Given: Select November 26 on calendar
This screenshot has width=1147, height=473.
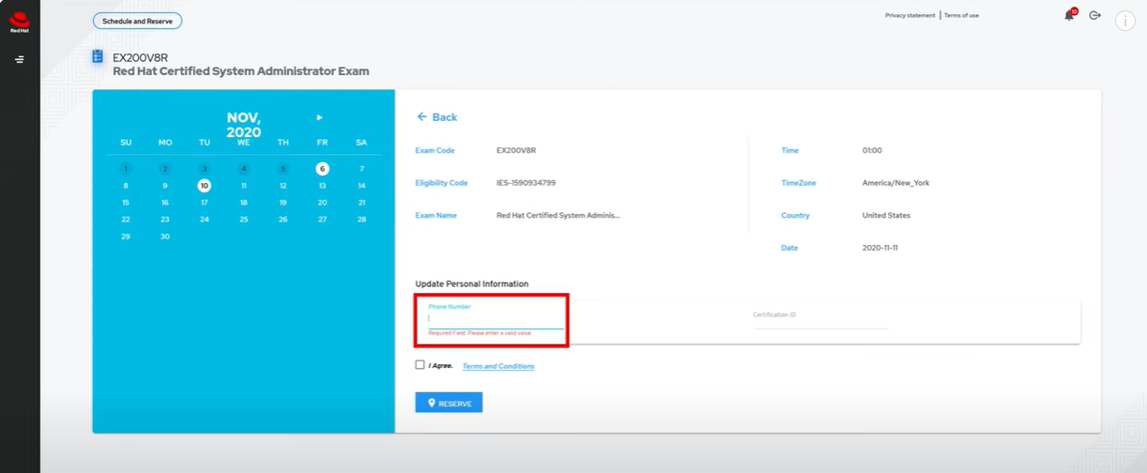Looking at the screenshot, I should [283, 220].
